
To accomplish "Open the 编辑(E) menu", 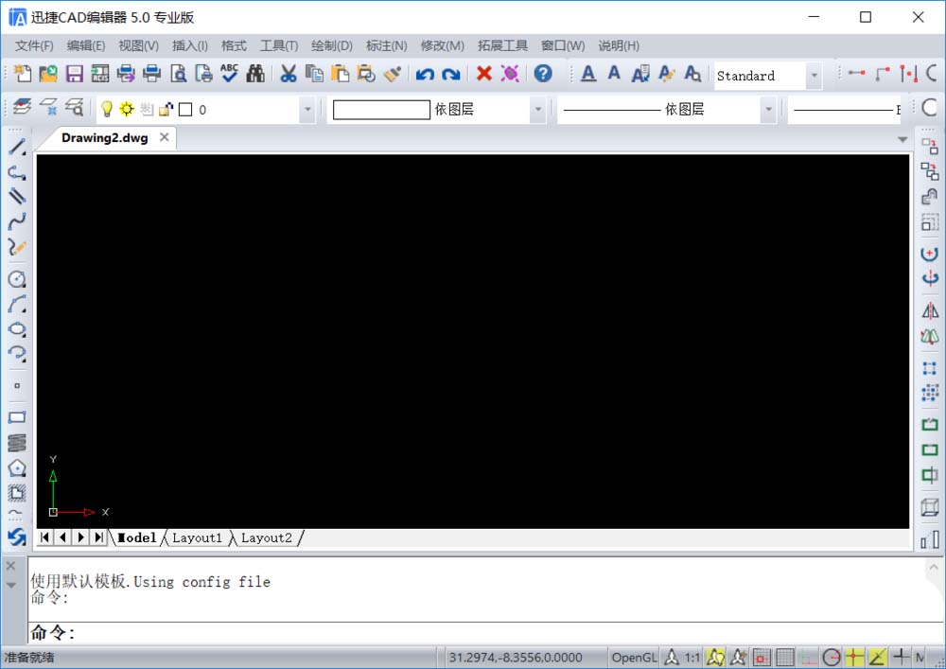I will (86, 45).
